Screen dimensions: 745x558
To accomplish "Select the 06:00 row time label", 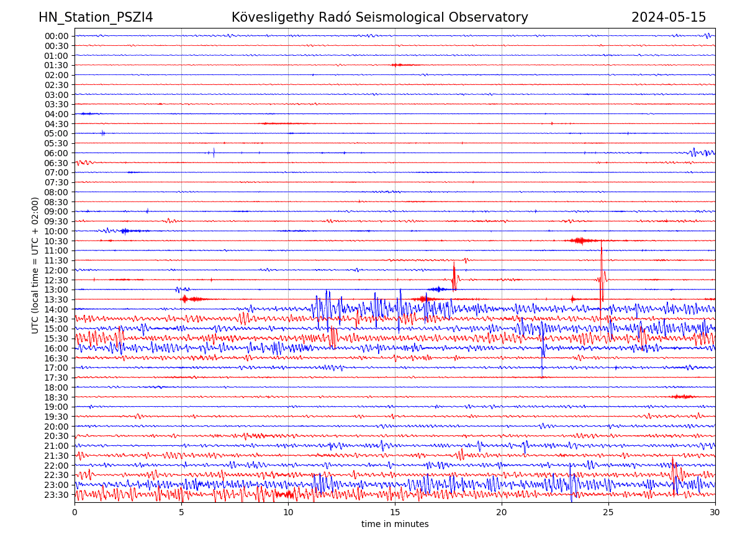I will coord(56,153).
